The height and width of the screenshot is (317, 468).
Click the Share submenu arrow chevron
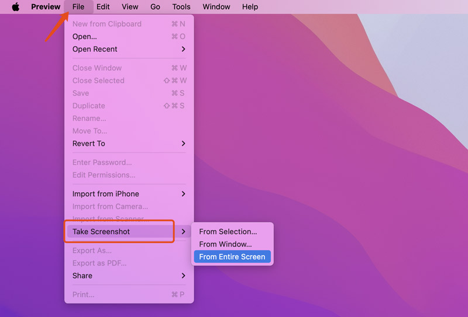pyautogui.click(x=184, y=276)
